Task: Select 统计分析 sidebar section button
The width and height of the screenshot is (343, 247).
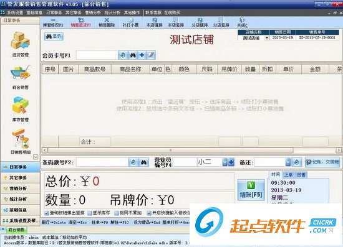Action: coord(21,199)
